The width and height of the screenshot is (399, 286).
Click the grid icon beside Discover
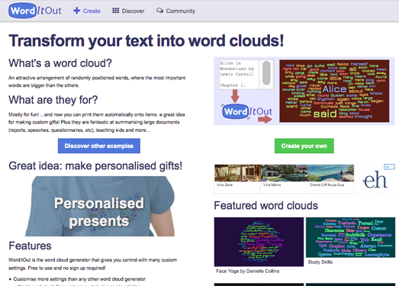pyautogui.click(x=116, y=11)
